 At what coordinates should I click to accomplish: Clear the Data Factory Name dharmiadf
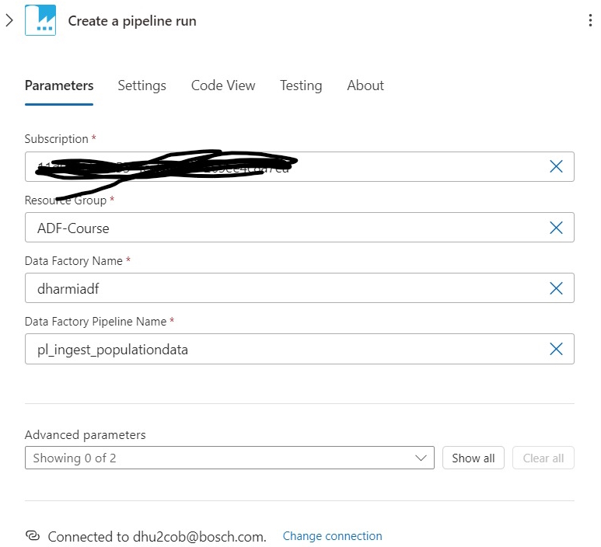556,288
